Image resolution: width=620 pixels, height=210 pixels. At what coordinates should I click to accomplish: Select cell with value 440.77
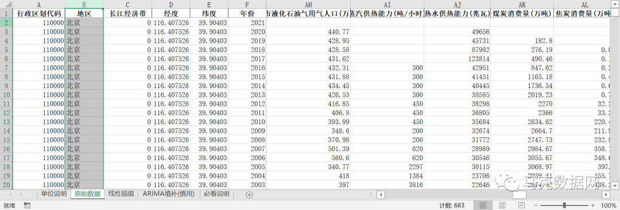pyautogui.click(x=308, y=31)
